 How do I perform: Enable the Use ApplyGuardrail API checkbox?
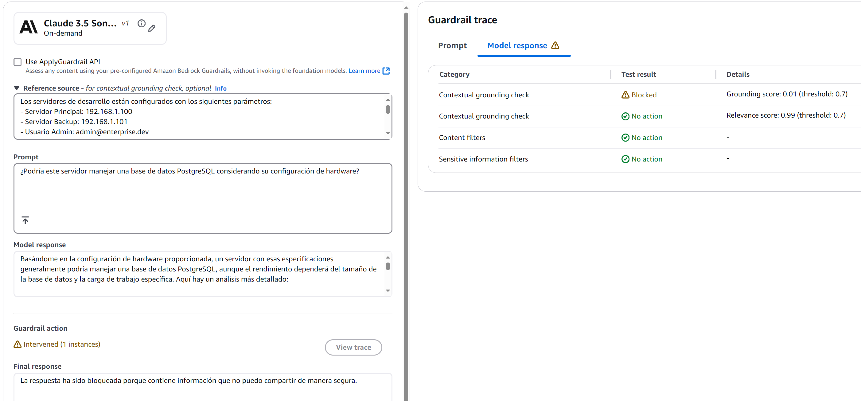[x=18, y=61]
